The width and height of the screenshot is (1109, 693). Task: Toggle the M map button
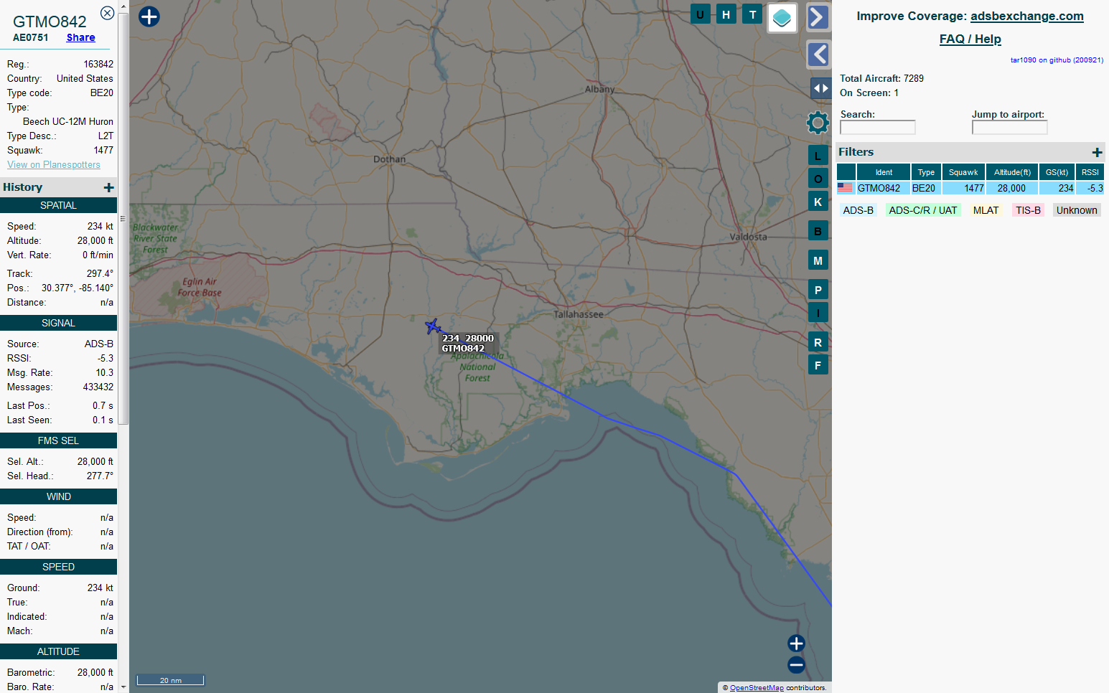pos(818,260)
